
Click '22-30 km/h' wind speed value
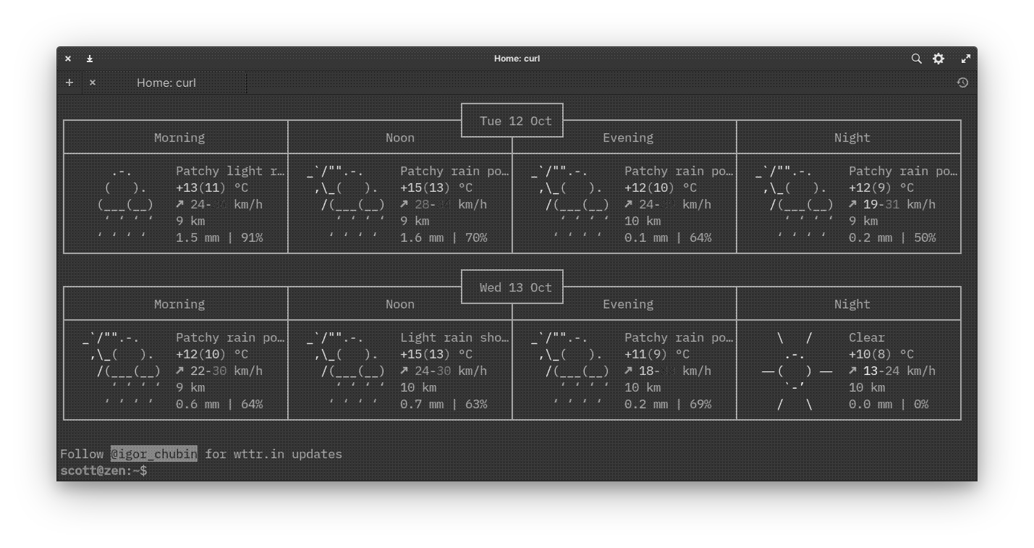point(226,371)
